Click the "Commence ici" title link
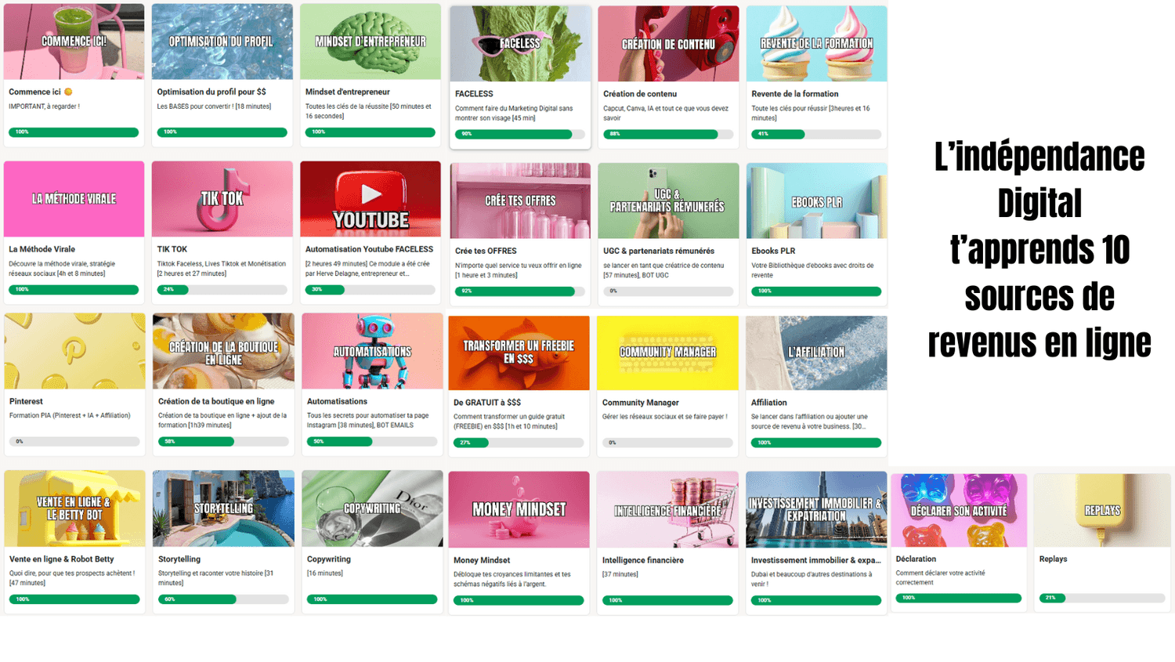Viewport: 1175px width, 662px height. click(34, 92)
